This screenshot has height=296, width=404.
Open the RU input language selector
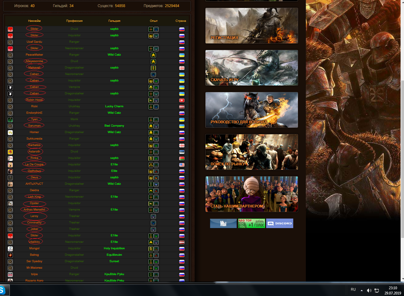pyautogui.click(x=353, y=290)
